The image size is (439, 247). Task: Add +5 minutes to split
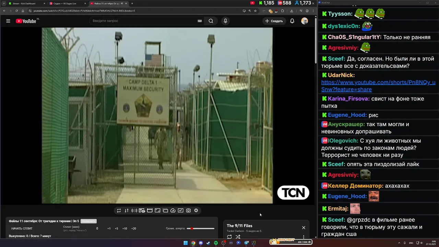point(117,228)
